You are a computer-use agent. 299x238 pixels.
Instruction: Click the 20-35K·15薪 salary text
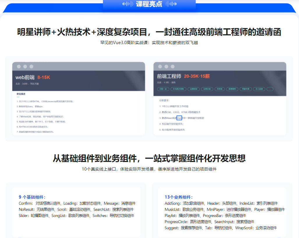click(197, 77)
